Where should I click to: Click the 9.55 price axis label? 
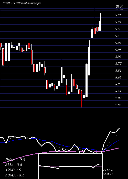(118, 29)
